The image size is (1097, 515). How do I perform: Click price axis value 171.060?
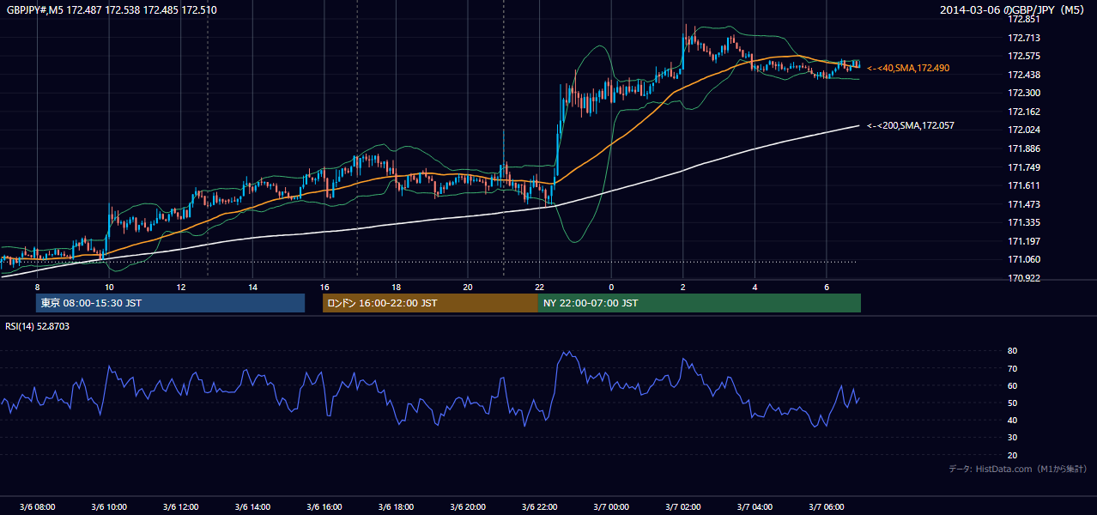pyautogui.click(x=1024, y=259)
